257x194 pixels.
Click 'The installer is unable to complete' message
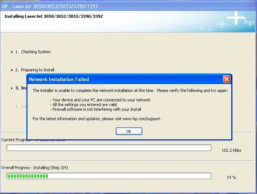tap(130, 90)
